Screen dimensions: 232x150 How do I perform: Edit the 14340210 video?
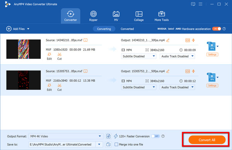pyautogui.click(x=49, y=56)
